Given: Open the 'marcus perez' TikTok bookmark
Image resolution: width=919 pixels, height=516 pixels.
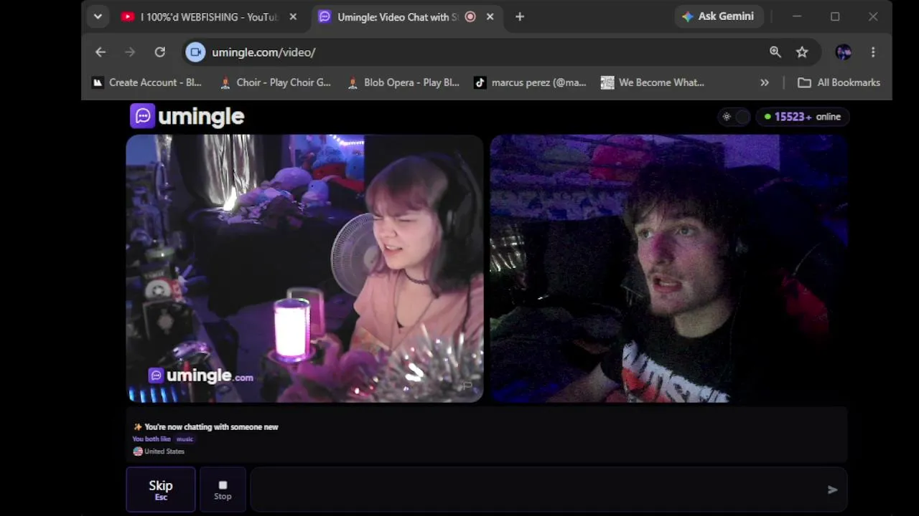Looking at the screenshot, I should (531, 82).
